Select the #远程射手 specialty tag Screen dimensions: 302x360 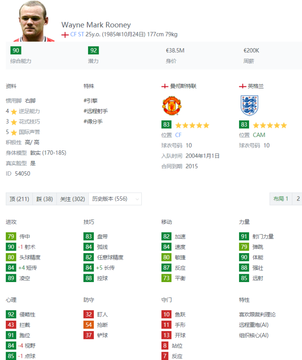(96, 111)
